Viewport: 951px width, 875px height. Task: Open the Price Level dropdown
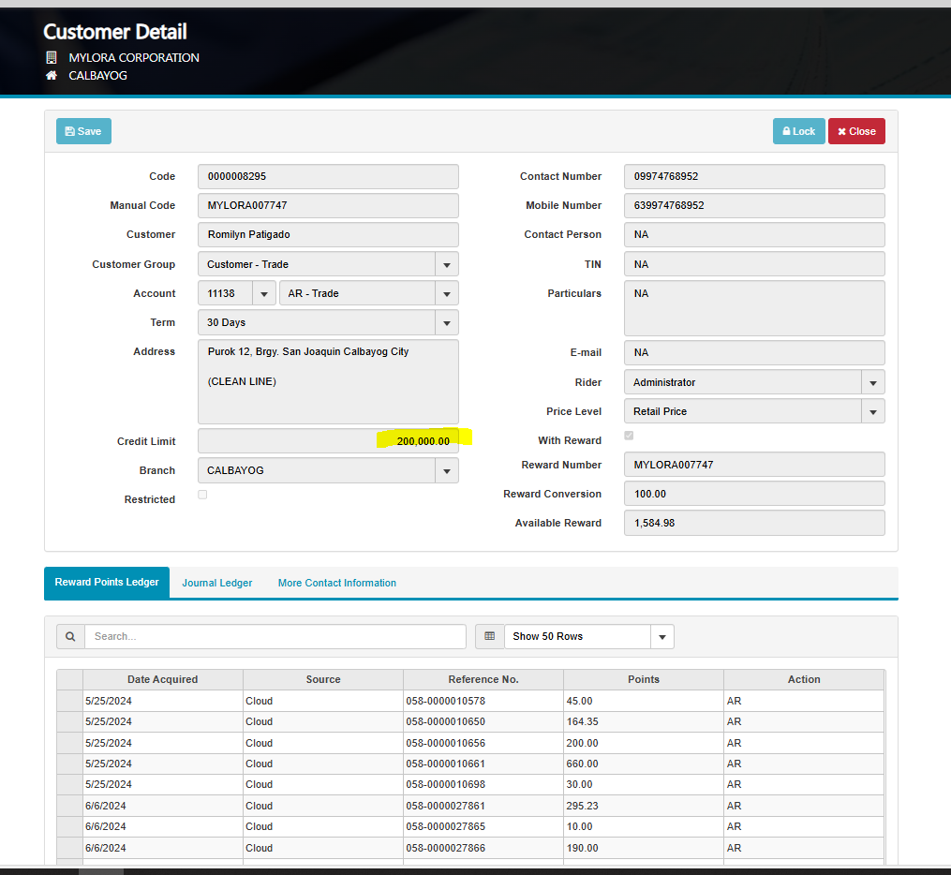coord(872,412)
